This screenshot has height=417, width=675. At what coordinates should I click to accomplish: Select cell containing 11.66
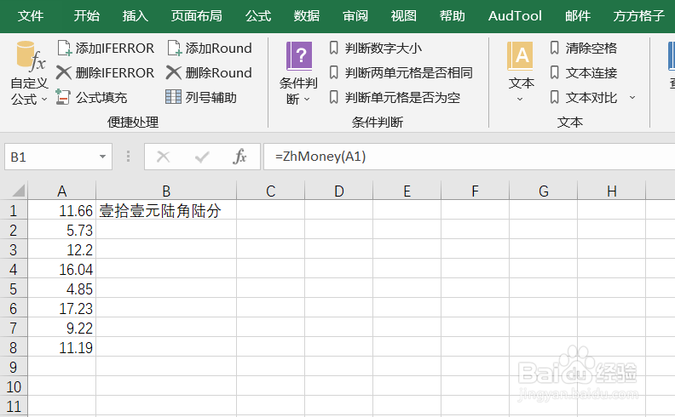tap(62, 210)
